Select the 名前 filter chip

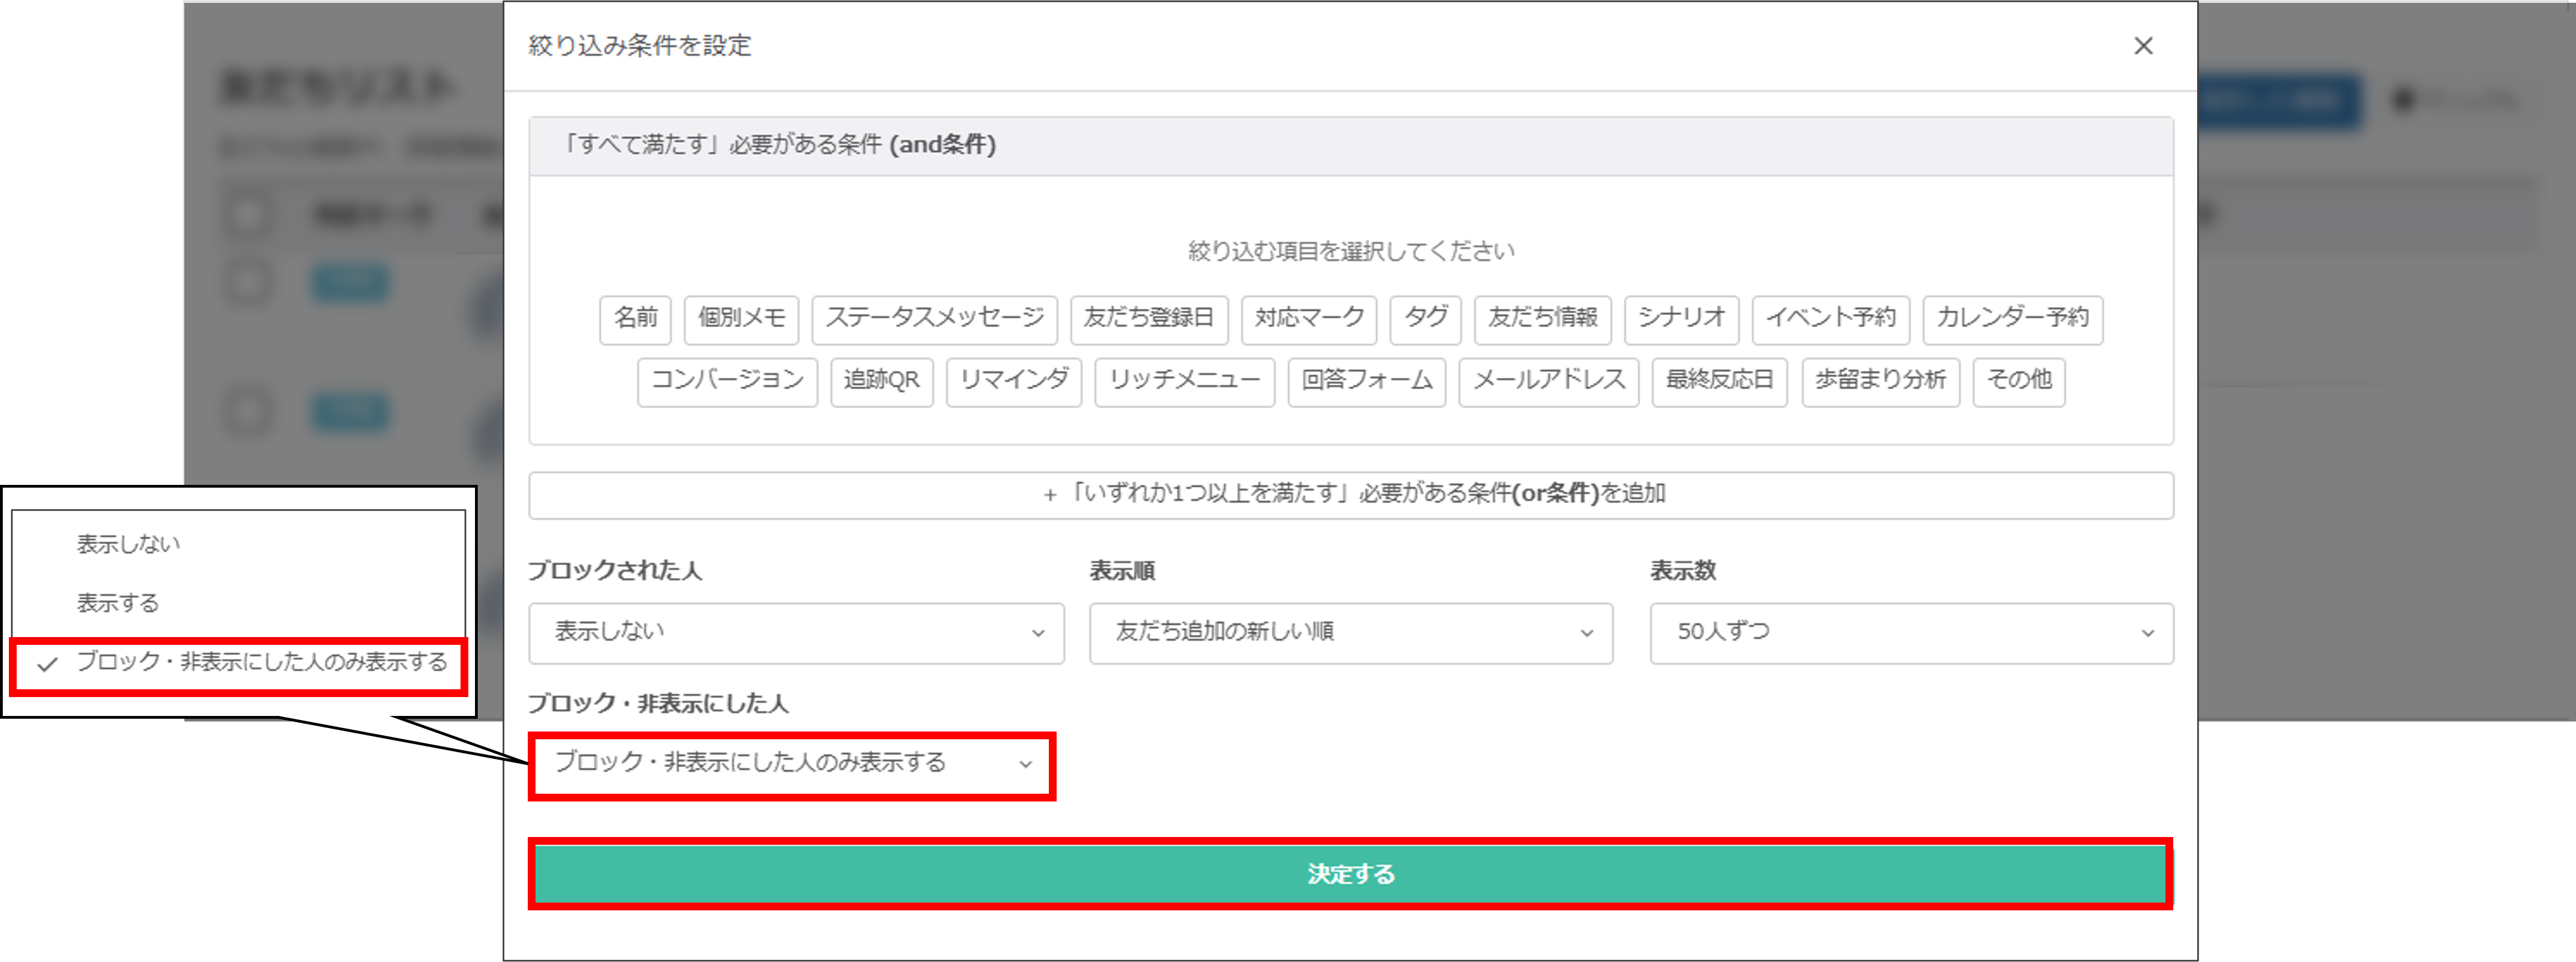point(635,319)
